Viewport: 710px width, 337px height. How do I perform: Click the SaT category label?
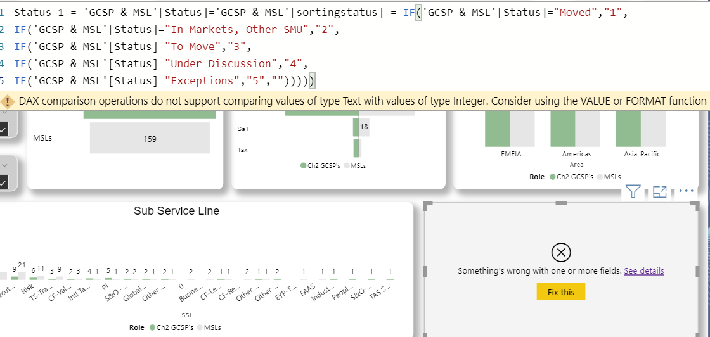tap(243, 129)
